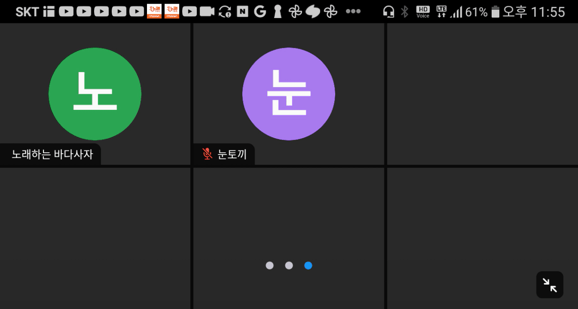Tap the signal strength bars
This screenshot has height=309, width=578.
[x=456, y=12]
